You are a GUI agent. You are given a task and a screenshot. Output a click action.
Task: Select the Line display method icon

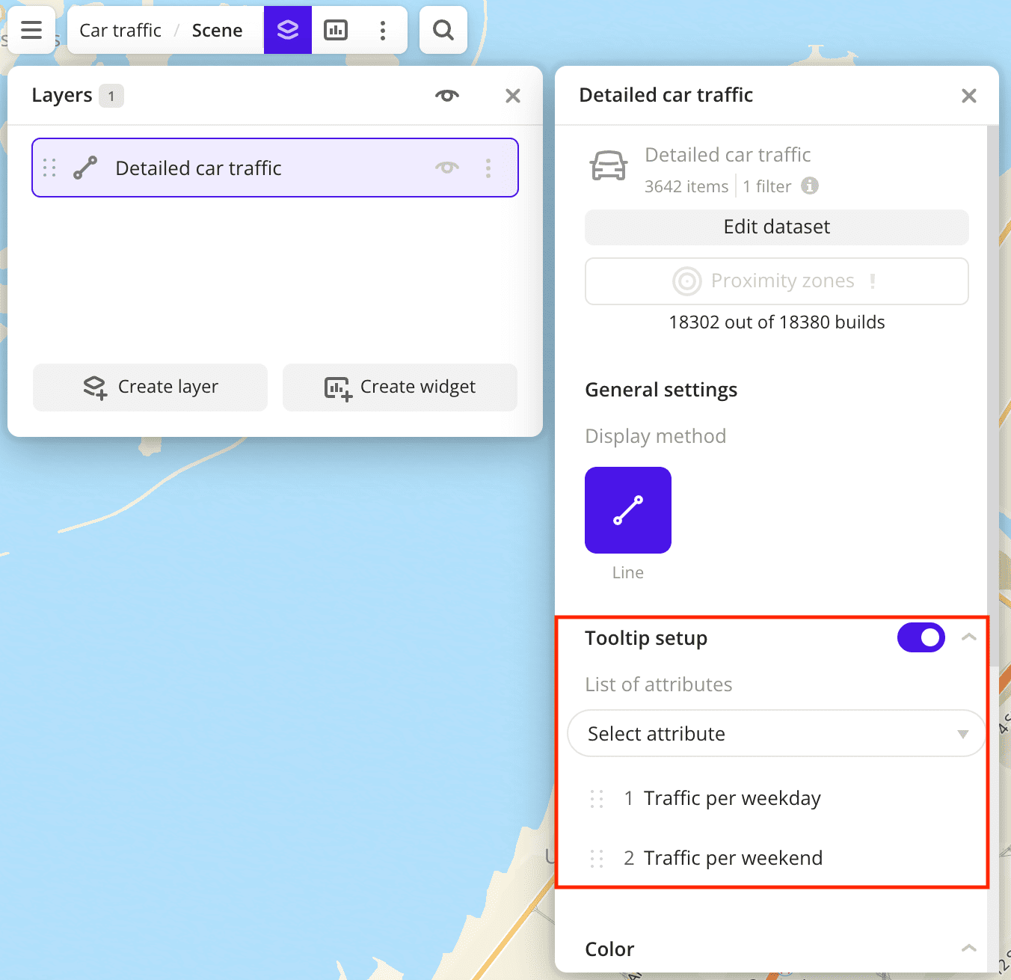coord(627,509)
